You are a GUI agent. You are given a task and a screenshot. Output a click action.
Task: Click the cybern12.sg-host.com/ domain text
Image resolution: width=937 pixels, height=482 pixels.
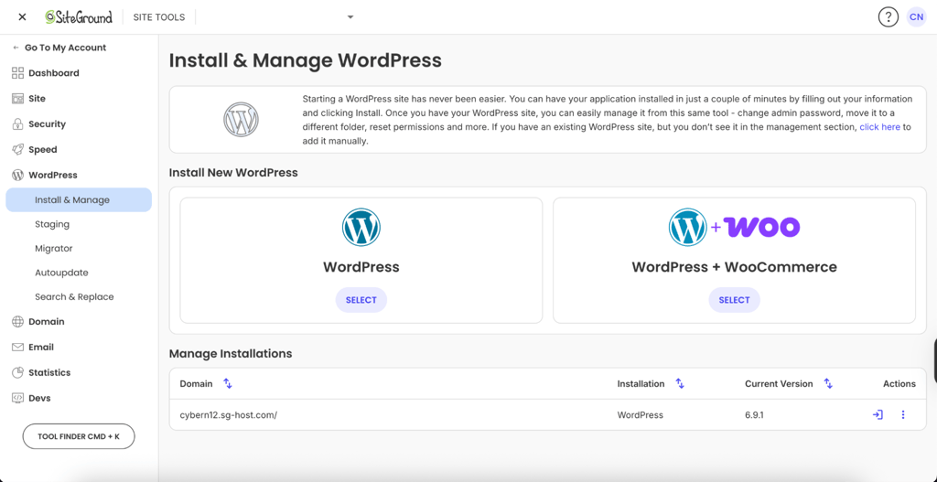pyautogui.click(x=228, y=415)
